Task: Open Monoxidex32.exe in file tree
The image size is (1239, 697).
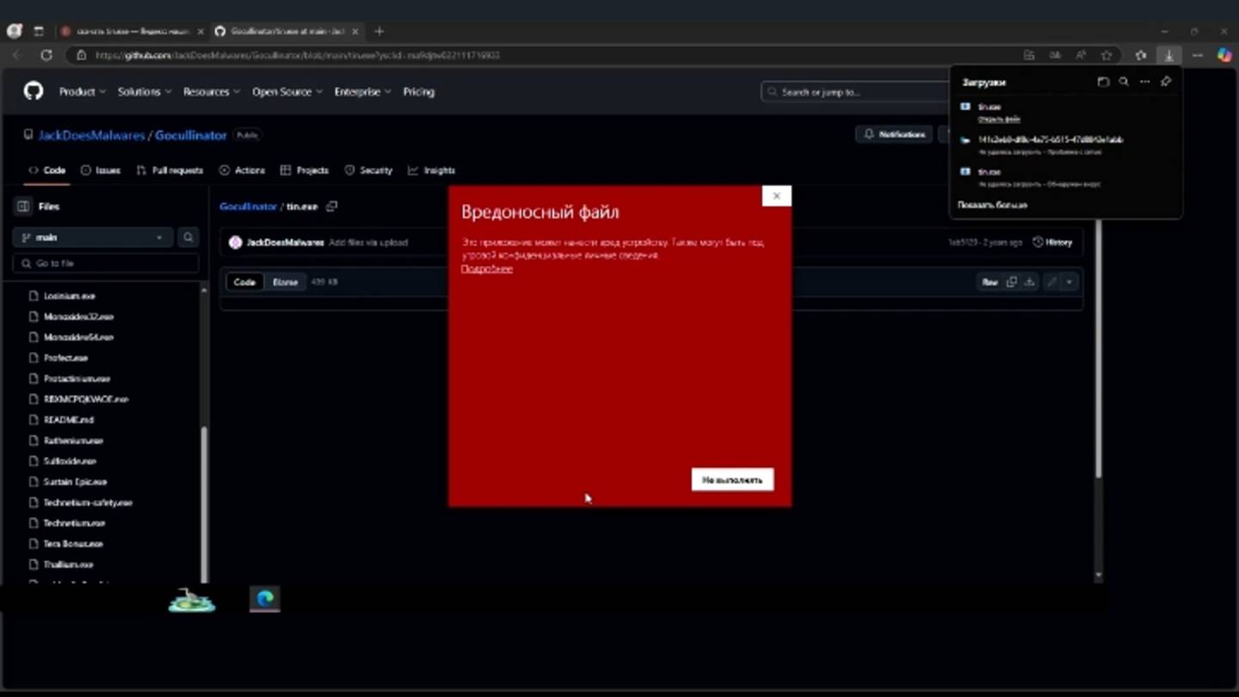Action: 78,317
